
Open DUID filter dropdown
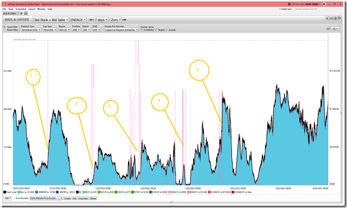pyautogui.click(x=97, y=30)
